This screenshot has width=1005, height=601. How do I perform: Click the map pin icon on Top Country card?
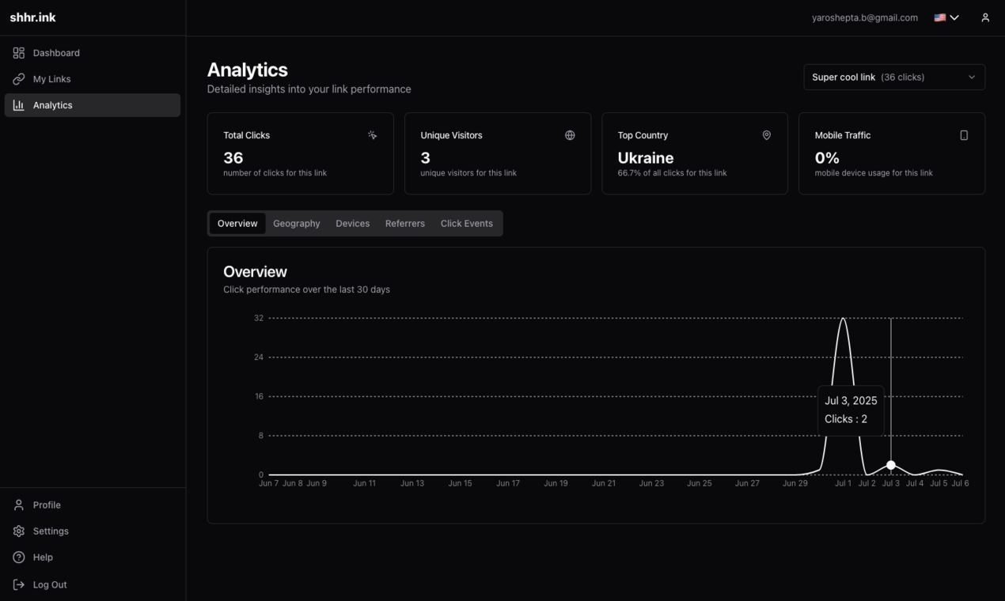click(x=766, y=135)
